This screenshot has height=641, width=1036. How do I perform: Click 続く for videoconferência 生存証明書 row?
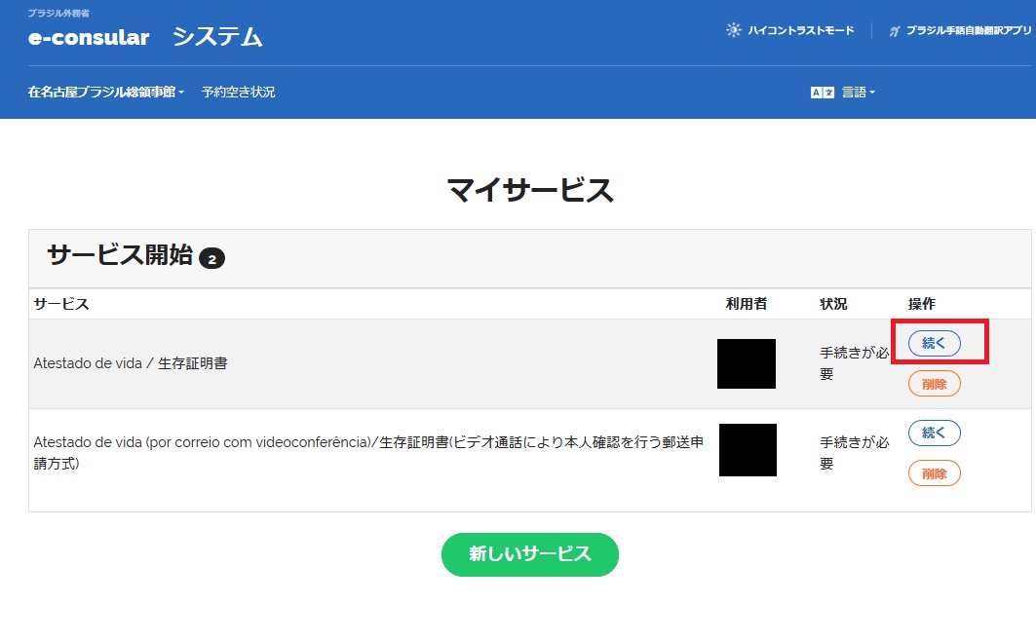click(935, 434)
